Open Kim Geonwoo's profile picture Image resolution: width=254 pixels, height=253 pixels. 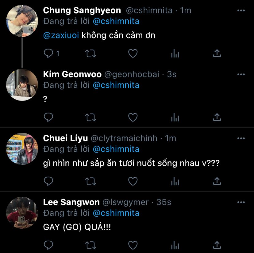coord(22,85)
